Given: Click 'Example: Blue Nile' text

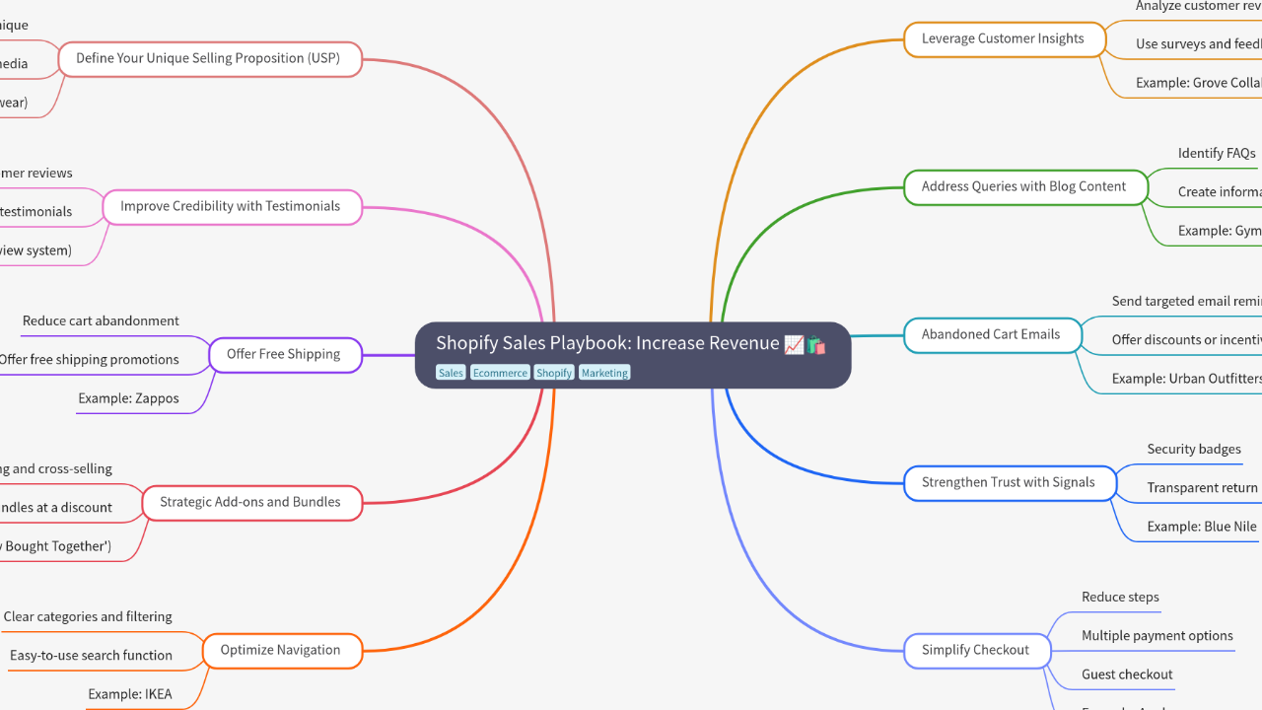Looking at the screenshot, I should tap(1202, 527).
